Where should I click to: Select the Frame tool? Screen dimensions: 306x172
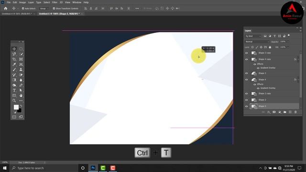[21, 59]
